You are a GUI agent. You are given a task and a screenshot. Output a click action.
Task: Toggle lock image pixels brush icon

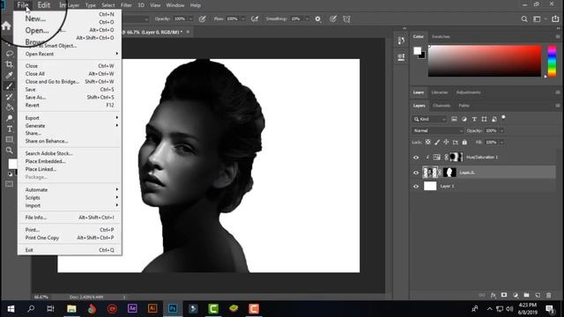(437, 143)
